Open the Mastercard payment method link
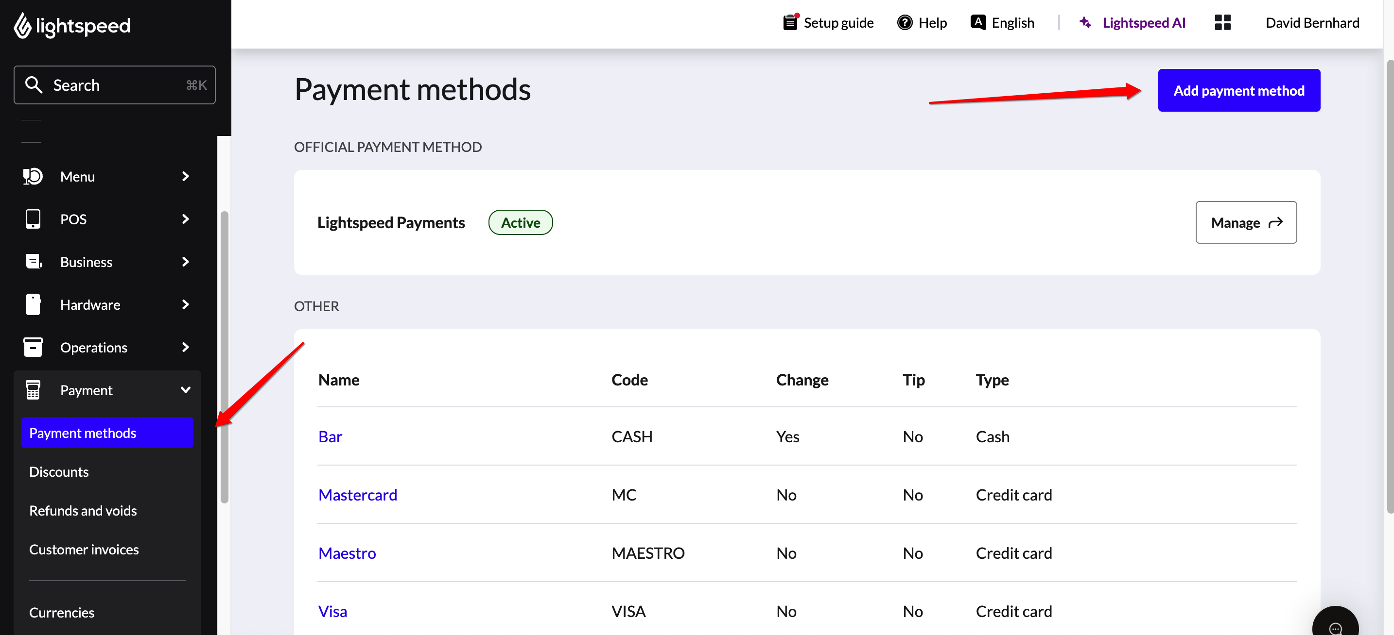Screen dimensions: 1394x635 click(358, 495)
